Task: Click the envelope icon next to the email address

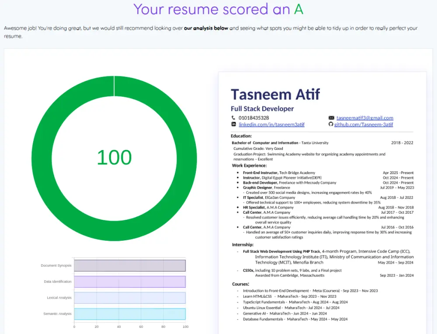Action: tap(331, 118)
